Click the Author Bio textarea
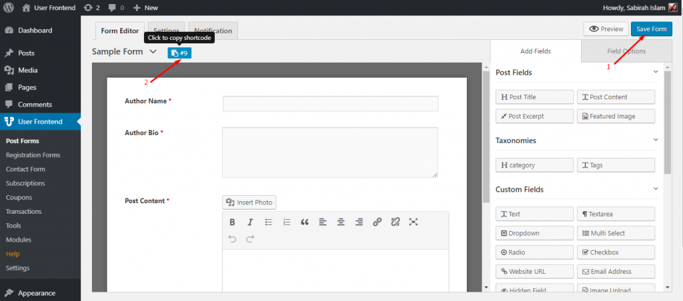 click(x=329, y=152)
